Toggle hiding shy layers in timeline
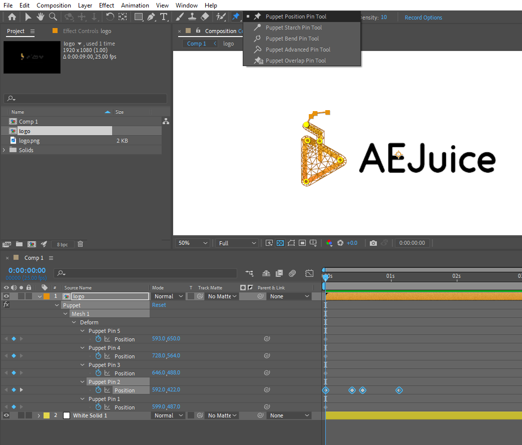 pos(266,273)
